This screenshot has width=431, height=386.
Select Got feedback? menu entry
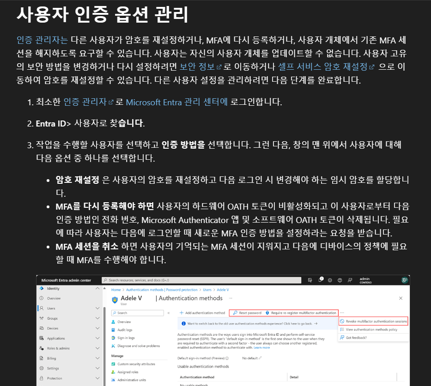(x=373, y=338)
